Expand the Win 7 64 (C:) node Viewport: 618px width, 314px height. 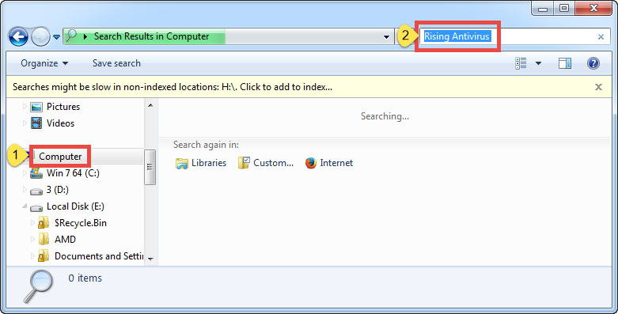tap(25, 173)
